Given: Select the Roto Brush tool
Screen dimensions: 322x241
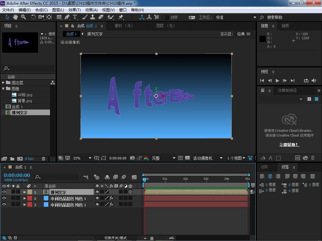Looking at the screenshot, I should point(111,17).
